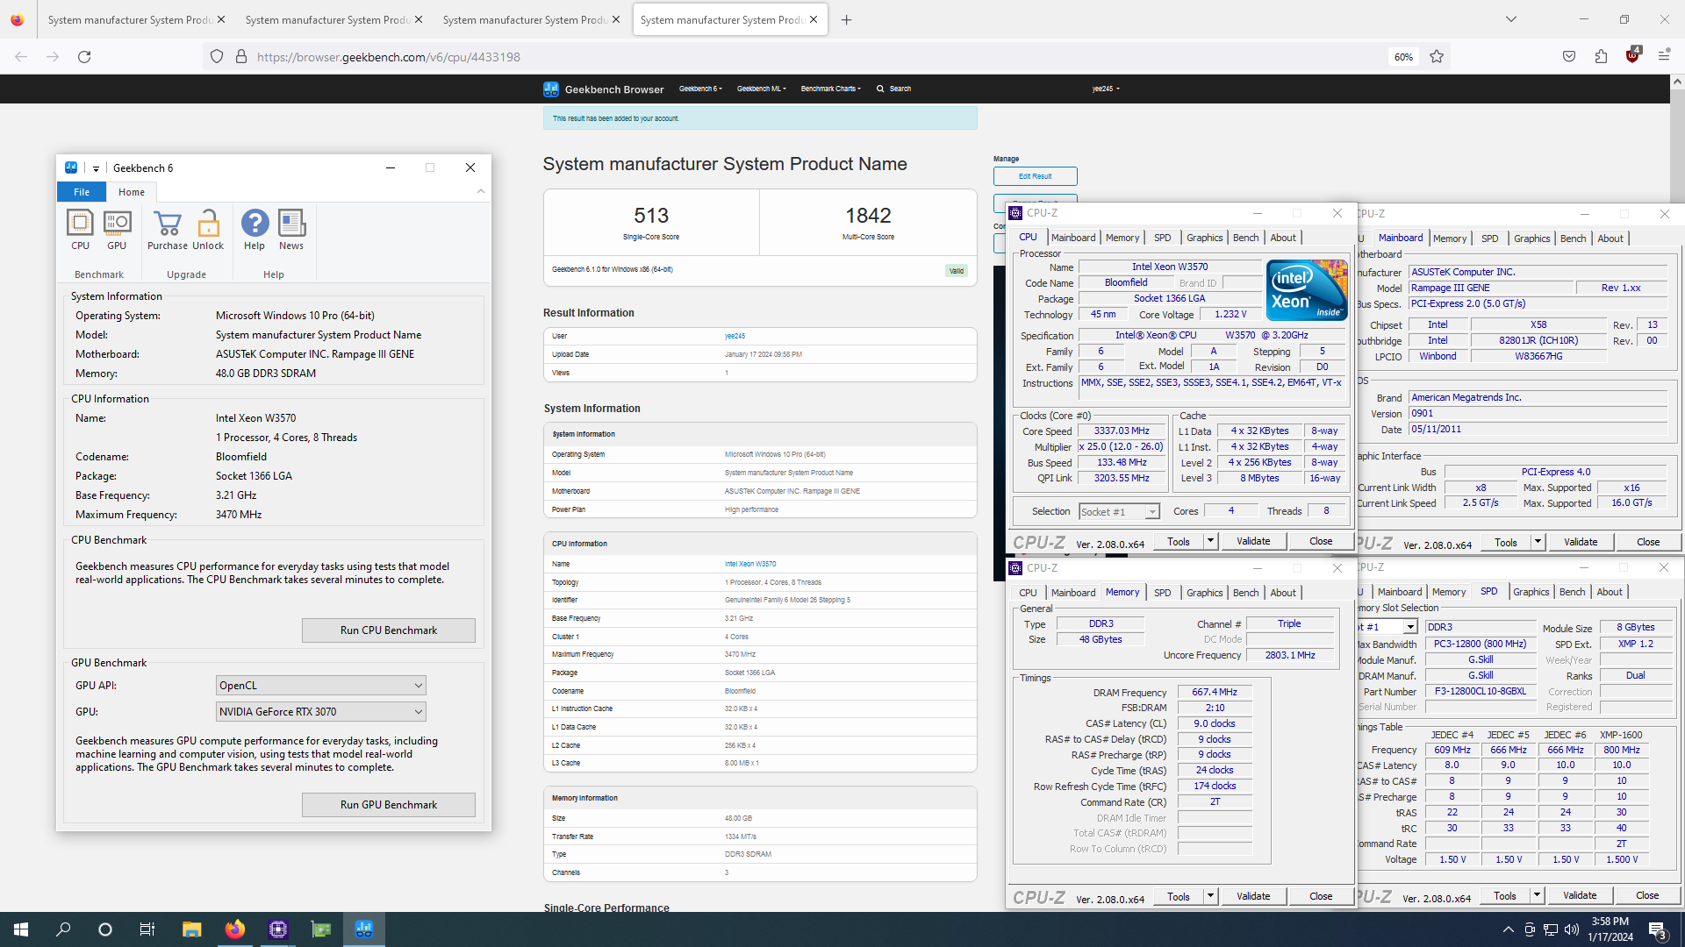Open Geekbench website Search

pos(894,89)
